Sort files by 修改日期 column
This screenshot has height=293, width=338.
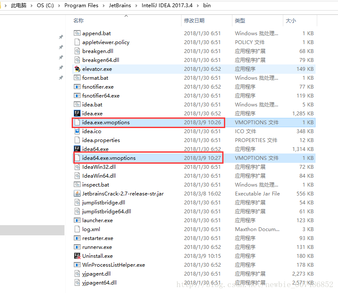(x=194, y=21)
